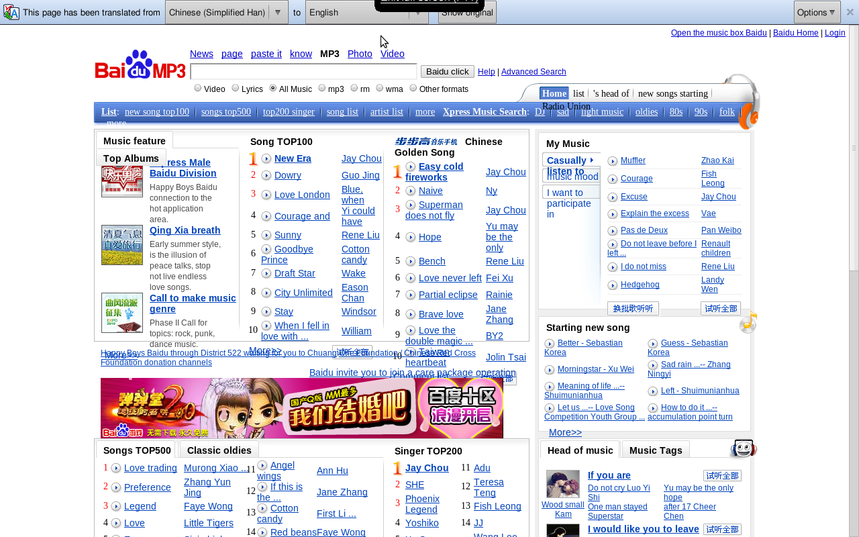
Task: Click the play icon beside New Era
Action: [266, 158]
